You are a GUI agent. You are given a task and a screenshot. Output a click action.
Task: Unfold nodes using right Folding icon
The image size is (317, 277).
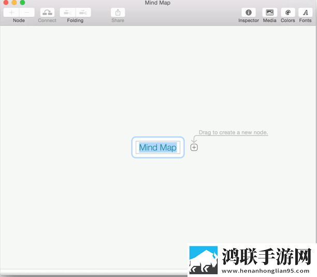[83, 12]
